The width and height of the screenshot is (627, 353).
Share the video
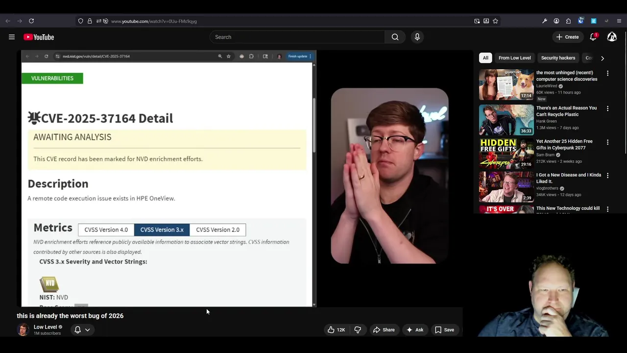[x=384, y=330]
